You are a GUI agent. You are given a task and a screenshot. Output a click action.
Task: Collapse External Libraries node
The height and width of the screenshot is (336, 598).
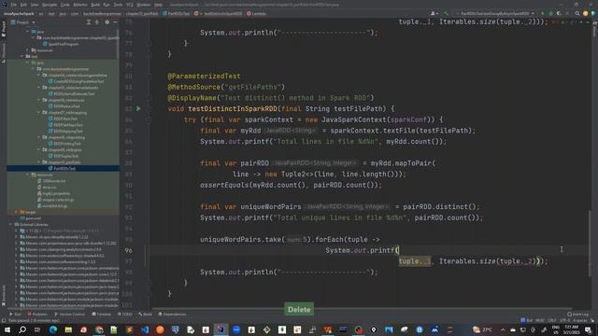point(10,224)
